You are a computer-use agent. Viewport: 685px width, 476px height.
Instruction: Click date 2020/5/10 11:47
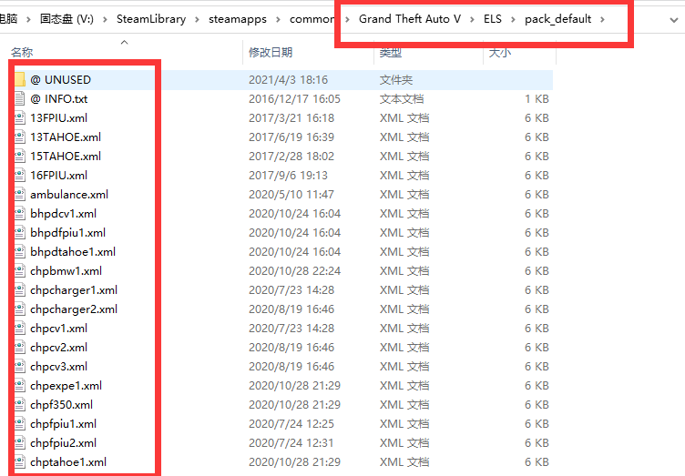pos(291,195)
